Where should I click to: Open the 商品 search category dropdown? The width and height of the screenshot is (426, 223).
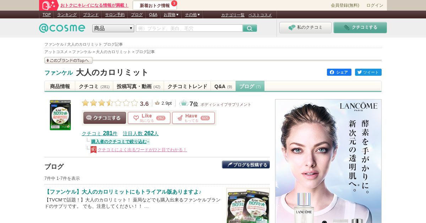click(x=113, y=28)
